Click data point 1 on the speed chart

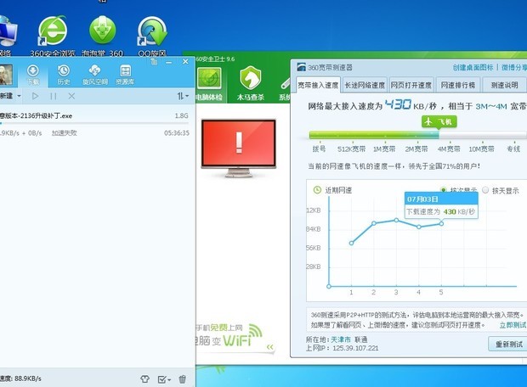point(351,243)
